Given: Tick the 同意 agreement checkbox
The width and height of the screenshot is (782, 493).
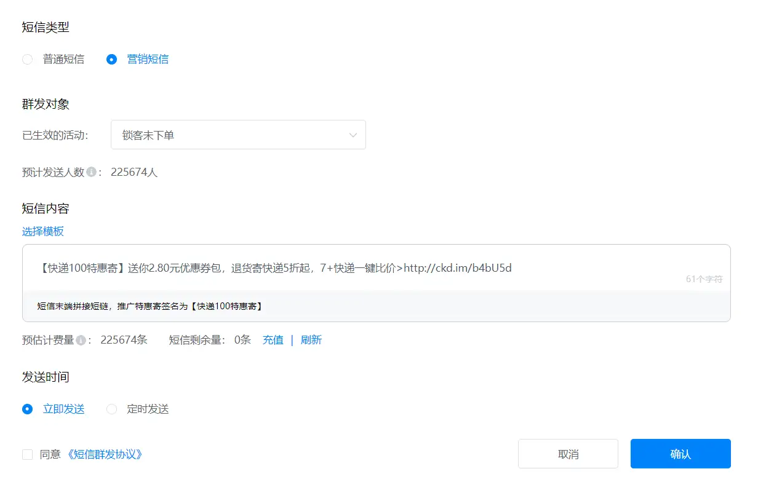Looking at the screenshot, I should [28, 455].
